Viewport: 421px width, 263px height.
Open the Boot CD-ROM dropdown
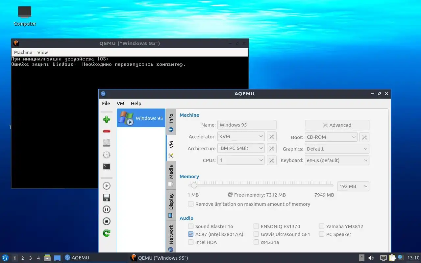(331, 137)
